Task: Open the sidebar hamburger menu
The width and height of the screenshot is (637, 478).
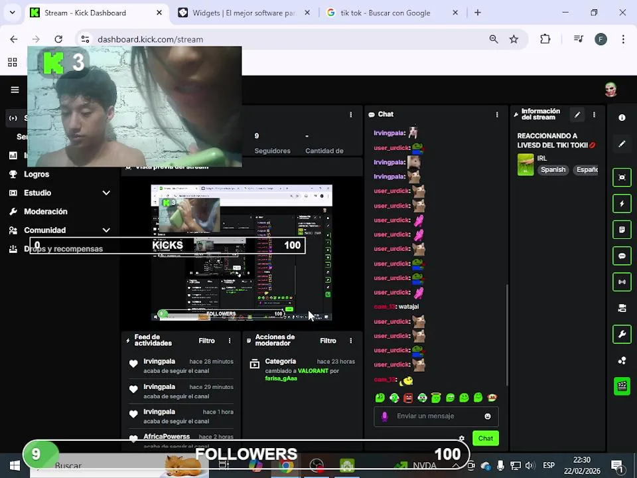Action: point(15,90)
